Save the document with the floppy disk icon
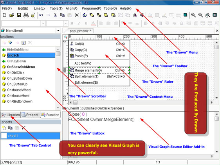Viewport: 220px width, 165px height. [x=19, y=15]
